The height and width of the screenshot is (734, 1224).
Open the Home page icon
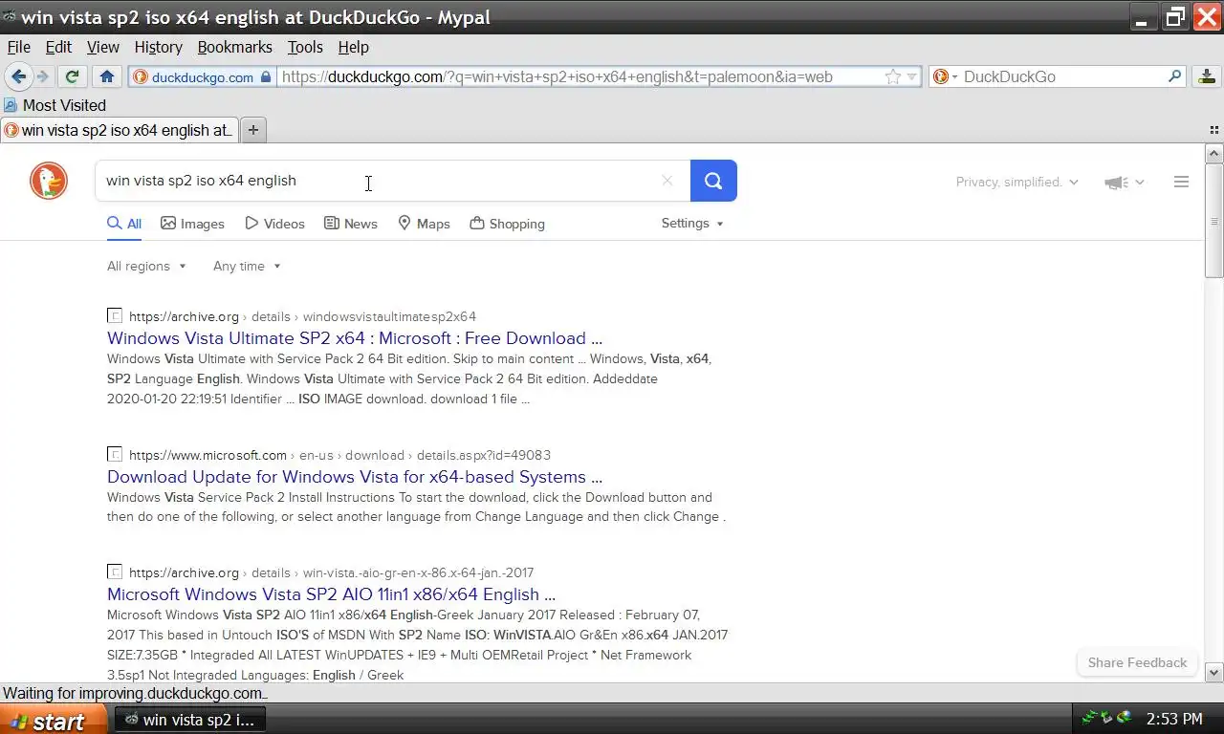(107, 76)
